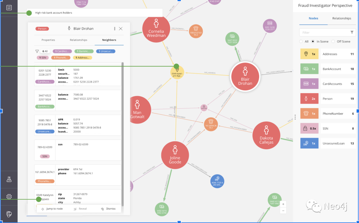Screen dimensions: 359x223
Task: Click the filter funnel icon in Neighbors tab
Action: [x=37, y=51]
